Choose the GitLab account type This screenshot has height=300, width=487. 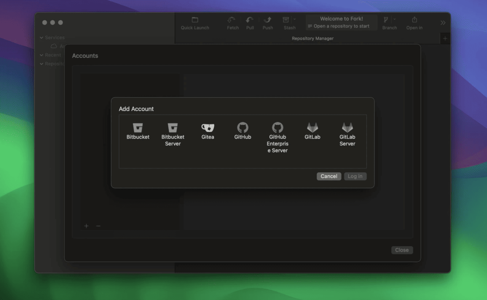(312, 131)
